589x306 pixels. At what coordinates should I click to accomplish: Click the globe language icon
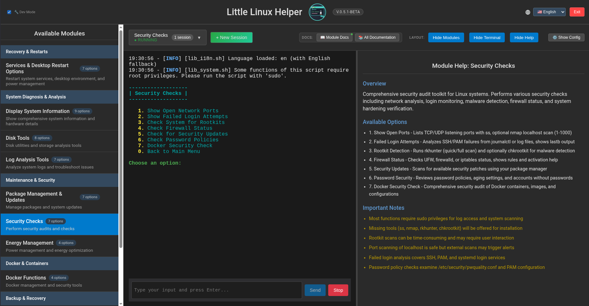pyautogui.click(x=528, y=12)
